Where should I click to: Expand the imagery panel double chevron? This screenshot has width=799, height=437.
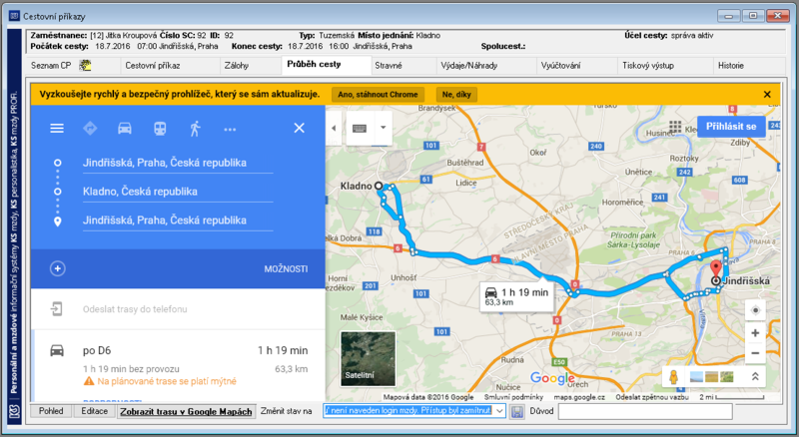click(755, 376)
